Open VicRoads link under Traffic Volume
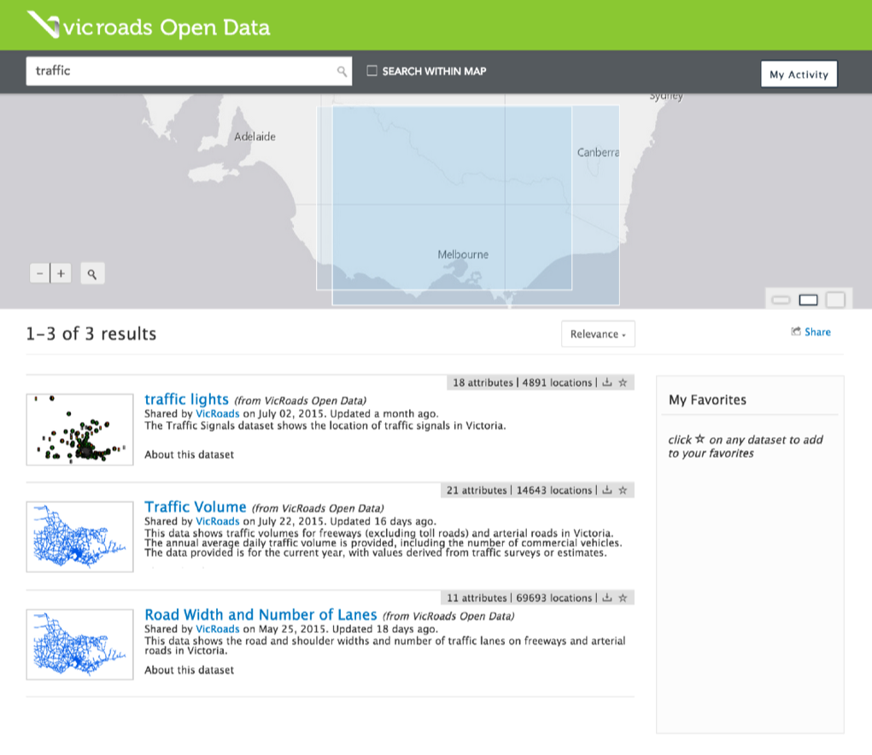 (x=218, y=522)
